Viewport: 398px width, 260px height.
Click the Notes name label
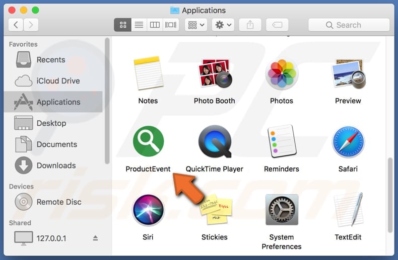click(x=148, y=101)
